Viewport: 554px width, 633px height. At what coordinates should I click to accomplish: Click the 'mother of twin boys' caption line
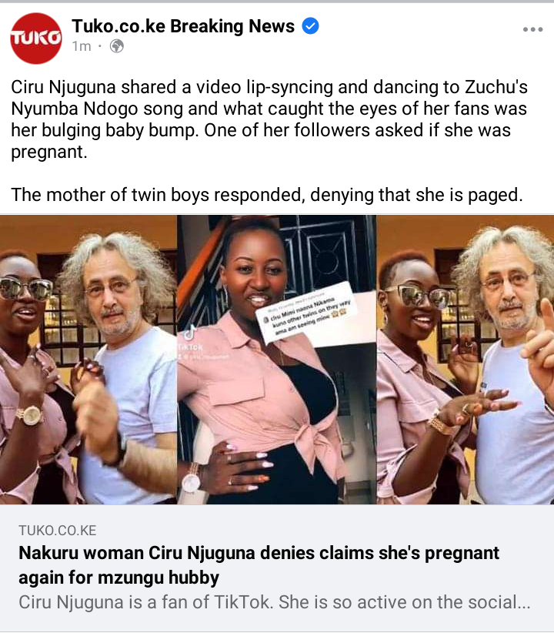tap(267, 195)
